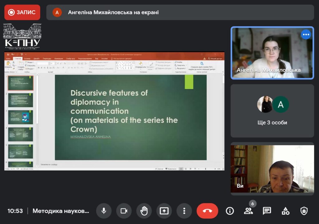Open more options three-dot menu
This screenshot has width=319, height=224.
[184, 211]
